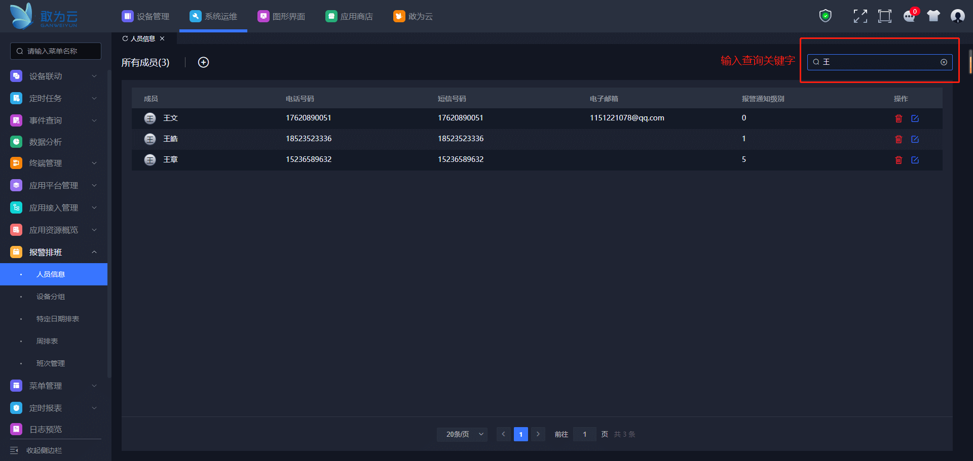Collapse the sidebar with 收起侧边栏
Viewport: 973px width, 461px height.
click(36, 450)
